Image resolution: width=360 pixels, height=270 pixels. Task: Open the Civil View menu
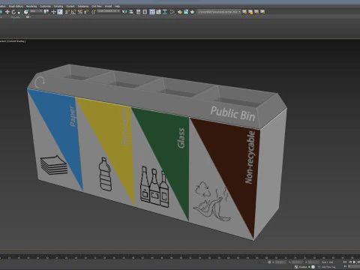pyautogui.click(x=97, y=6)
